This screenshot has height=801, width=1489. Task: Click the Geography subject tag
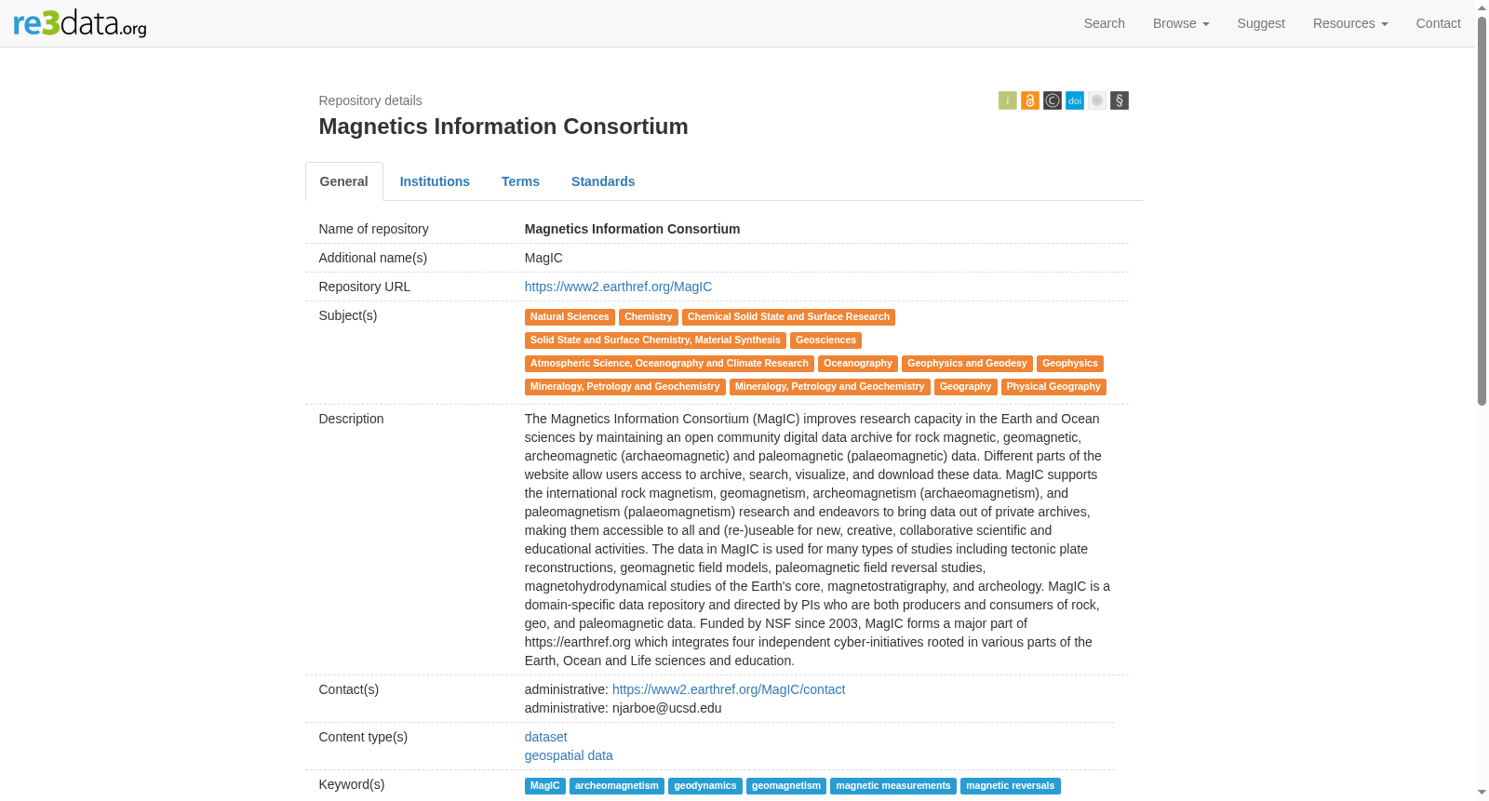[966, 387]
